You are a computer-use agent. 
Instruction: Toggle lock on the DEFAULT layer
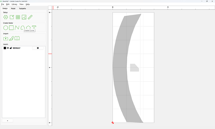coord(11,48)
